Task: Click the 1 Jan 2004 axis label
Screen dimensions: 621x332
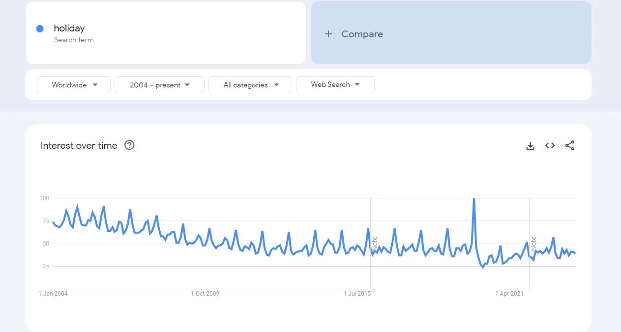Action: [53, 294]
